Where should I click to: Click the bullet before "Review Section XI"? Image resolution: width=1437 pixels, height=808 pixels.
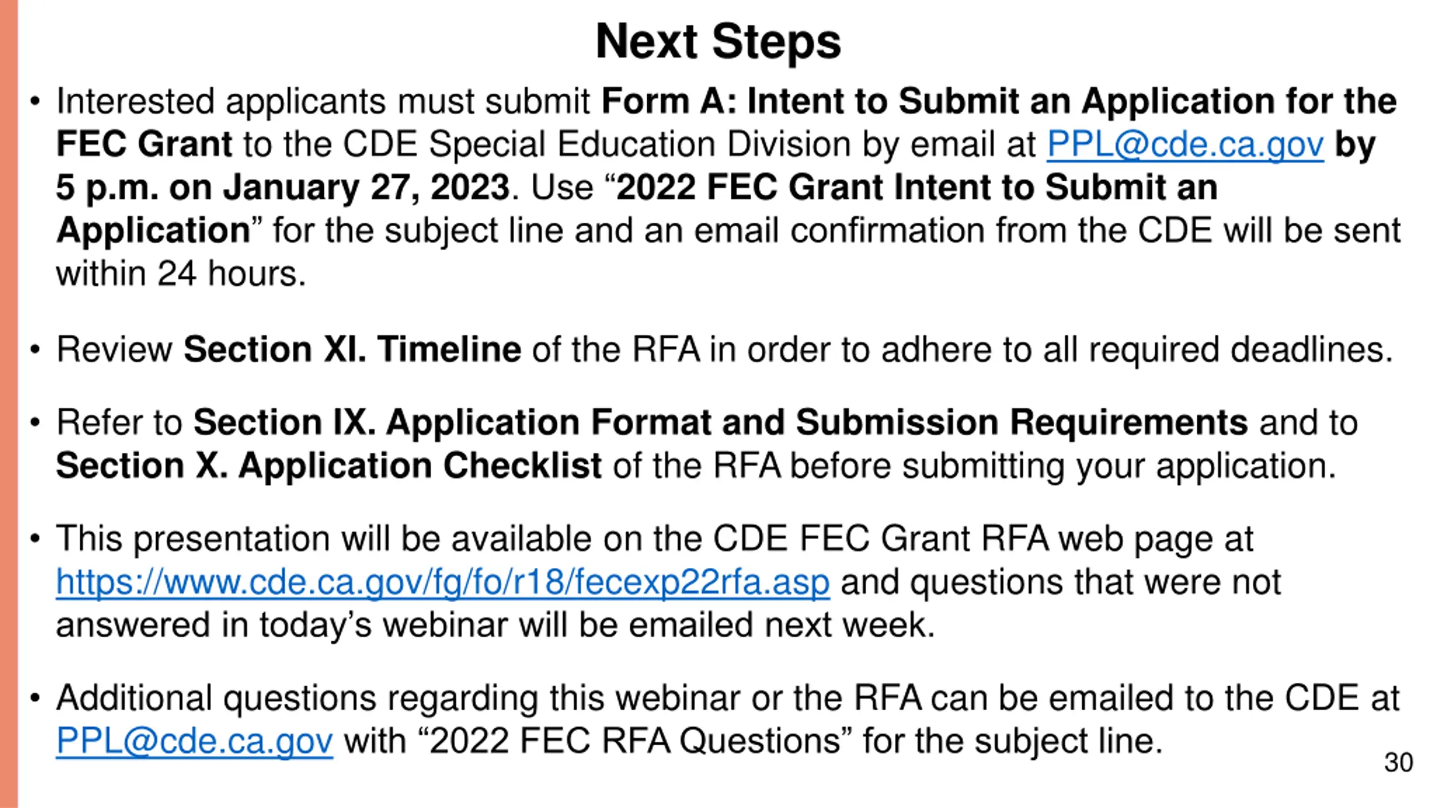click(35, 350)
